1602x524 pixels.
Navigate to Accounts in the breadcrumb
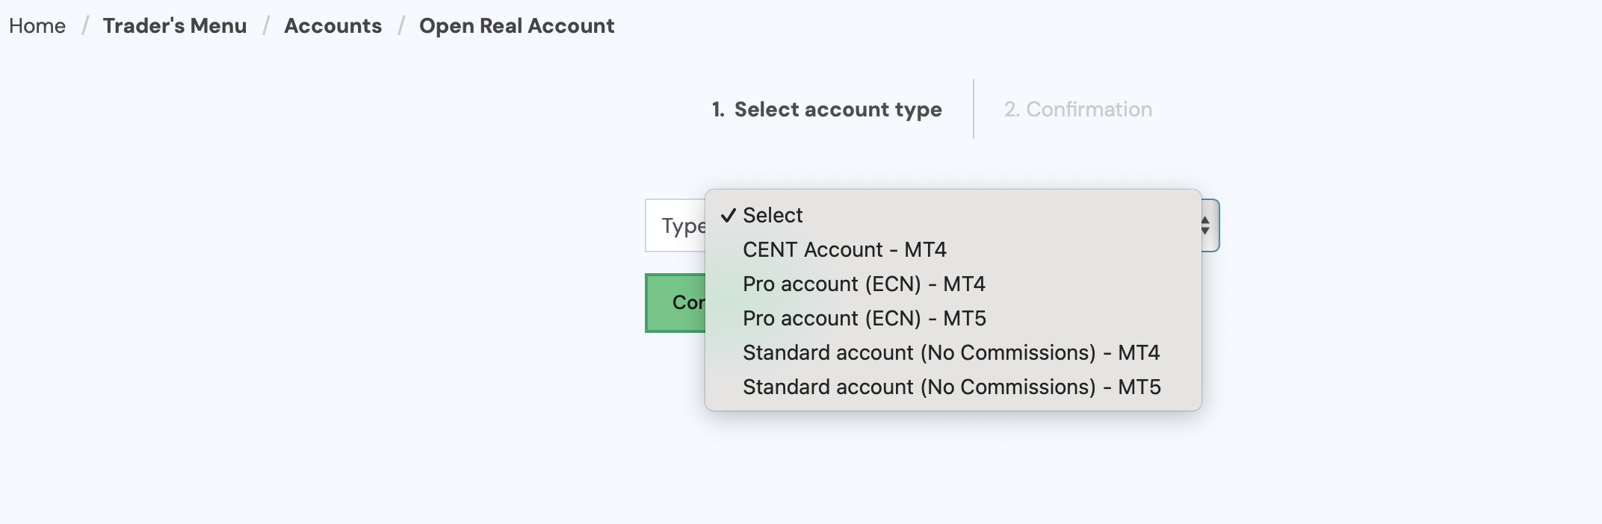click(x=333, y=26)
